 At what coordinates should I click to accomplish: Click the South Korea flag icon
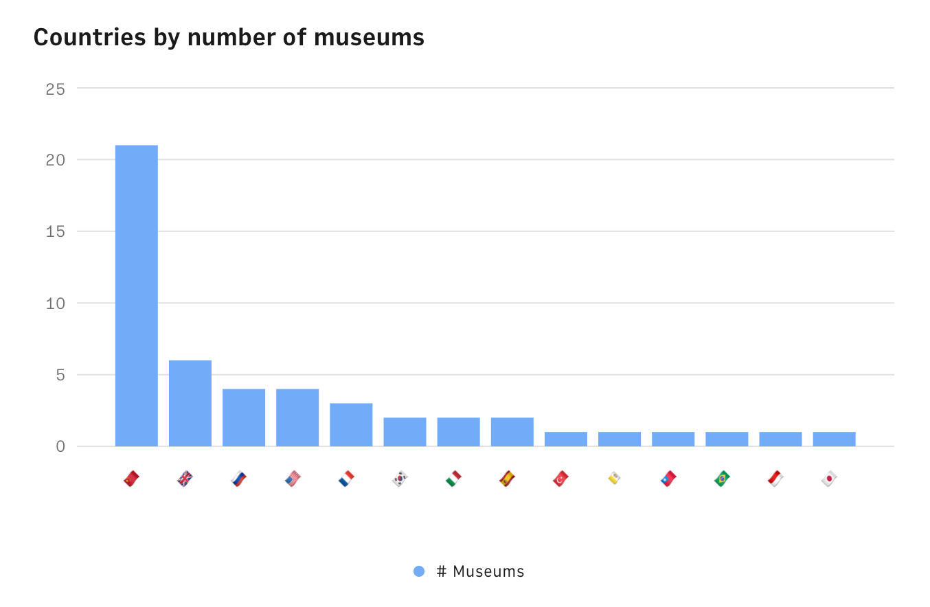(x=400, y=479)
